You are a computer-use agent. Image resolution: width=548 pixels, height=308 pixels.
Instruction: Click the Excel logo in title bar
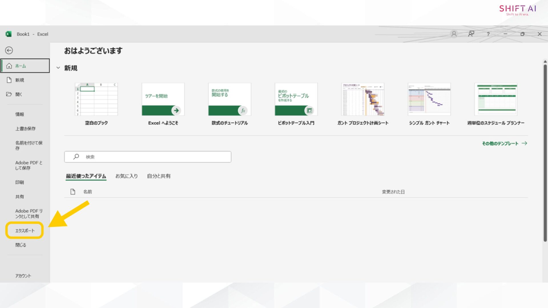(x=8, y=34)
